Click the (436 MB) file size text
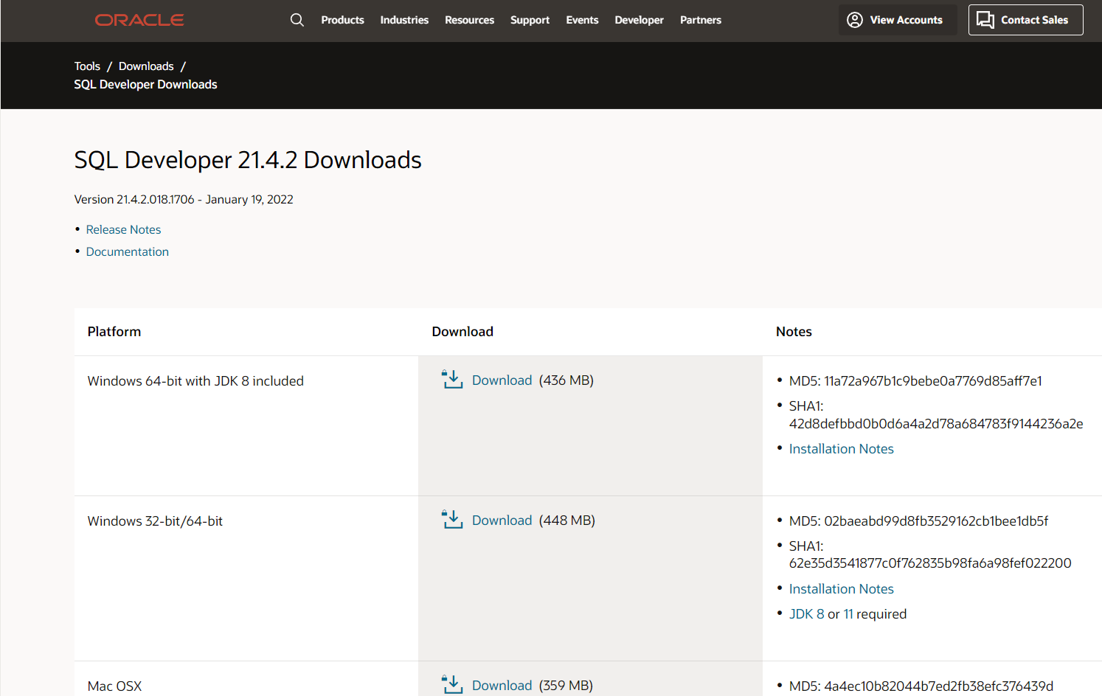Image resolution: width=1102 pixels, height=696 pixels. click(x=566, y=380)
